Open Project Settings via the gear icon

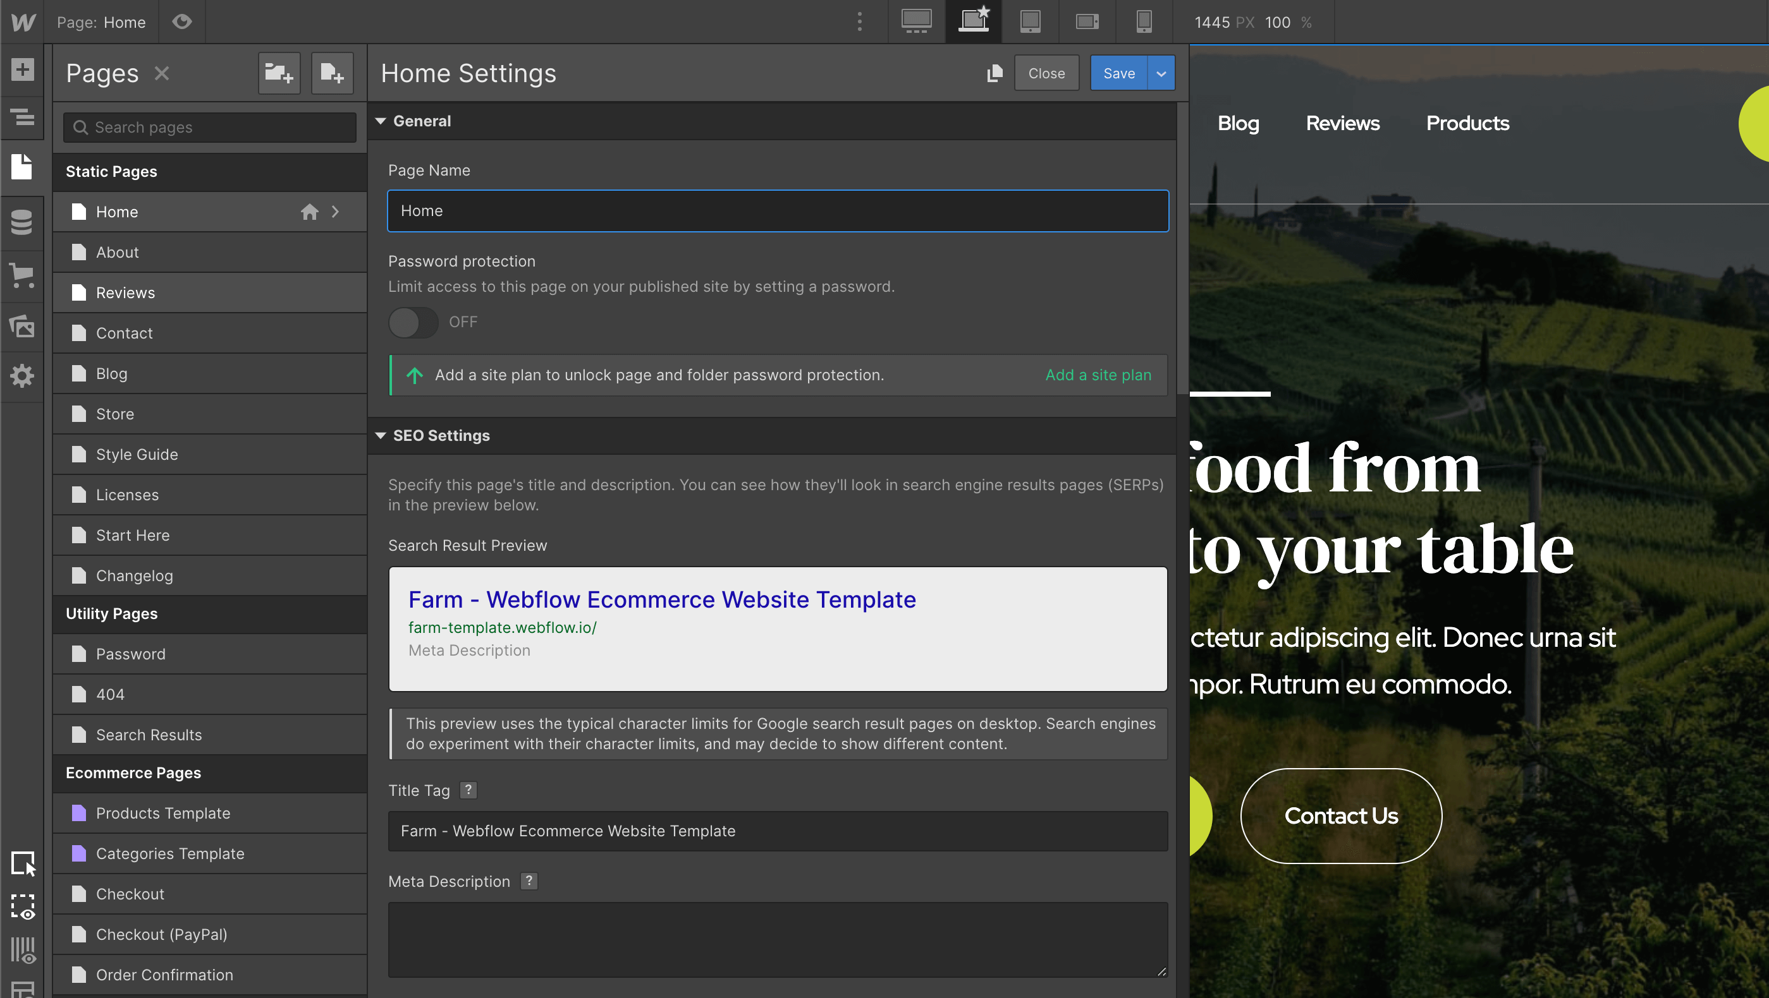tap(23, 376)
